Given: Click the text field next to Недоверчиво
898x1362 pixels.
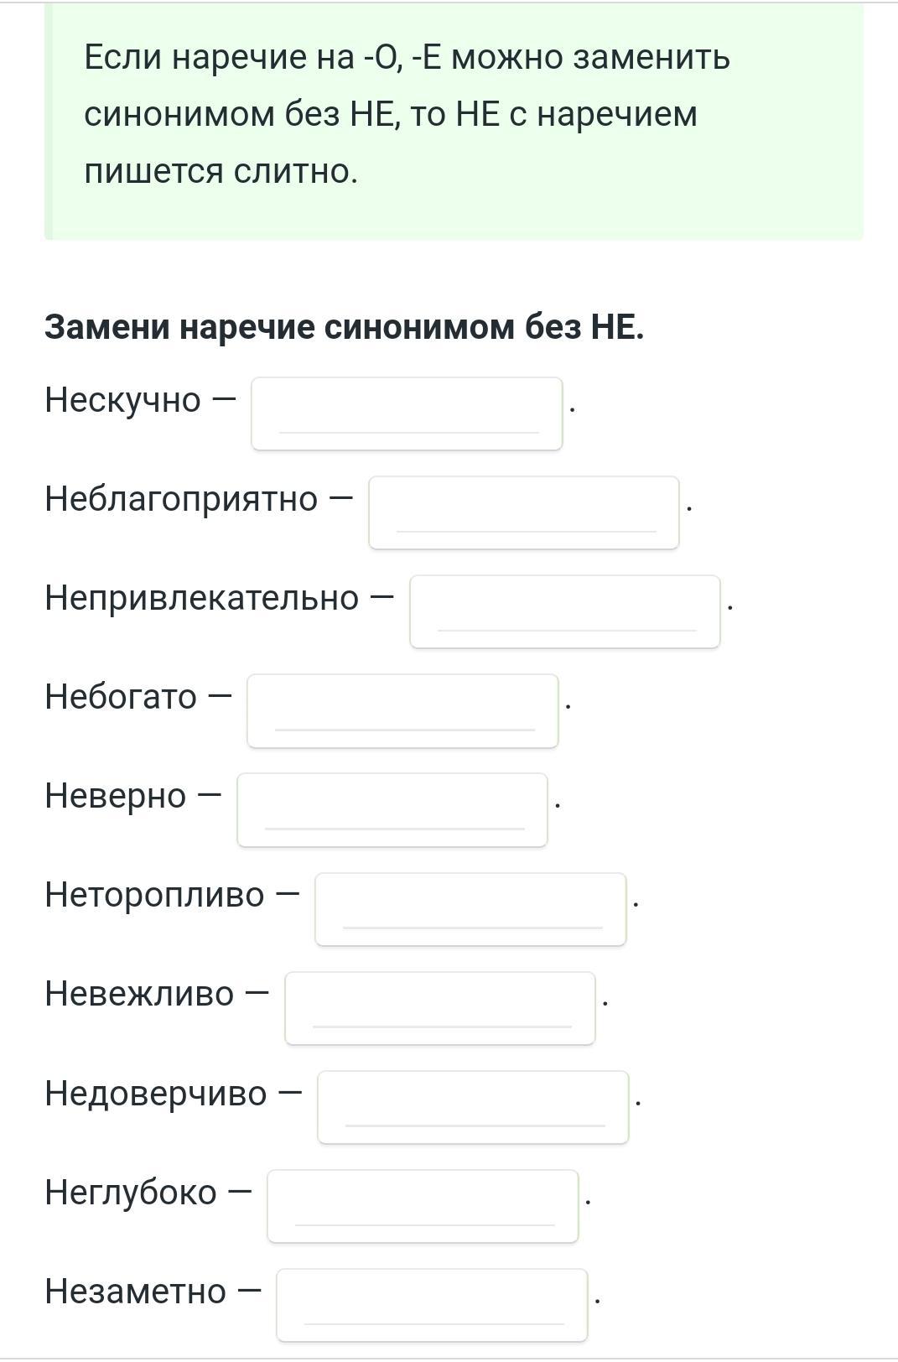Looking at the screenshot, I should coord(473,1107).
